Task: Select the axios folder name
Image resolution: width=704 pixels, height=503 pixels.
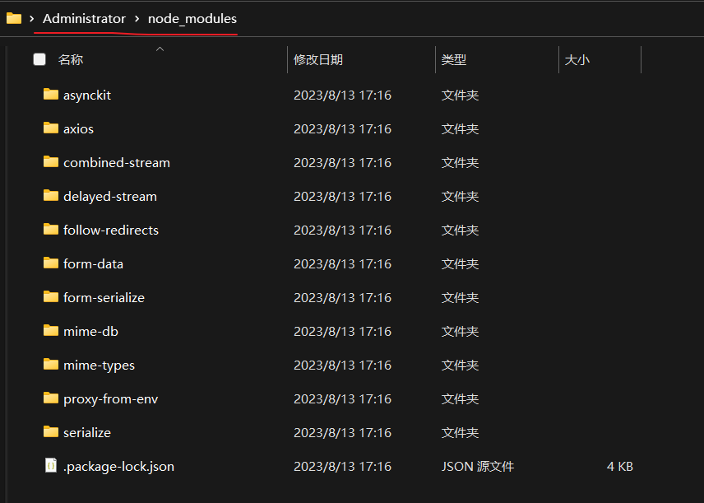Action: point(79,129)
